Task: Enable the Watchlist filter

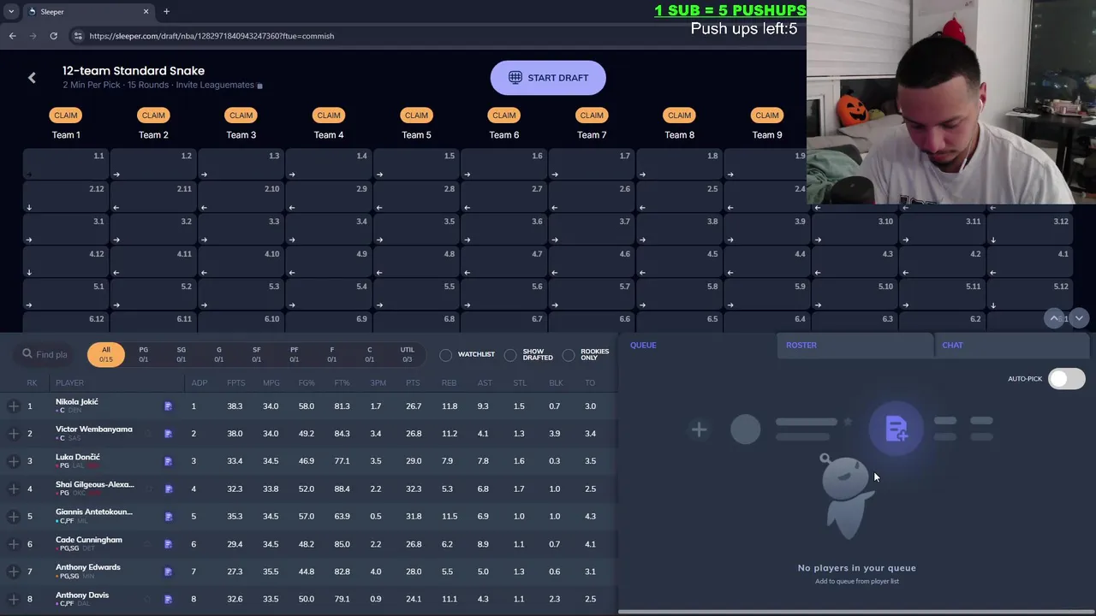Action: (446, 354)
